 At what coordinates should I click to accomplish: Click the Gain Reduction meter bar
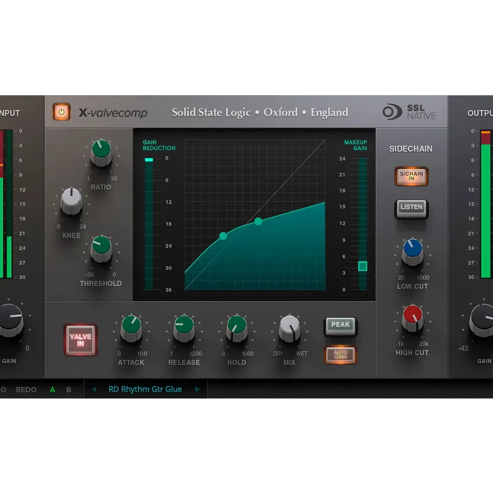click(149, 224)
